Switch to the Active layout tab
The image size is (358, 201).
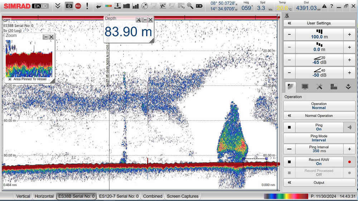point(334,87)
